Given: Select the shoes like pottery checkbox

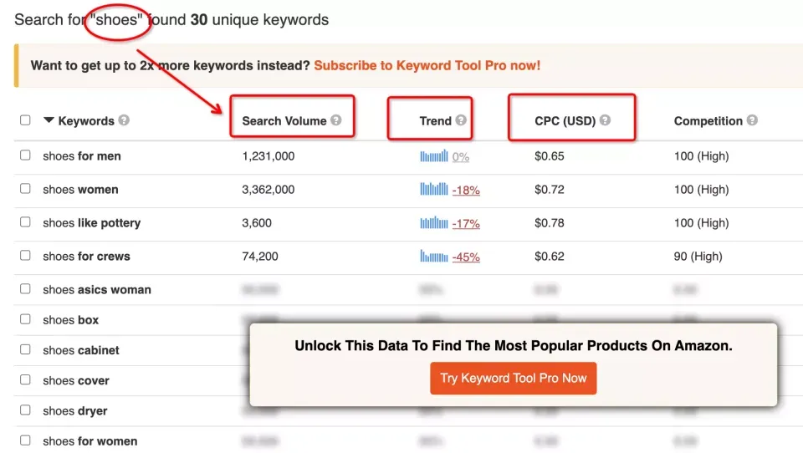Looking at the screenshot, I should pos(25,222).
